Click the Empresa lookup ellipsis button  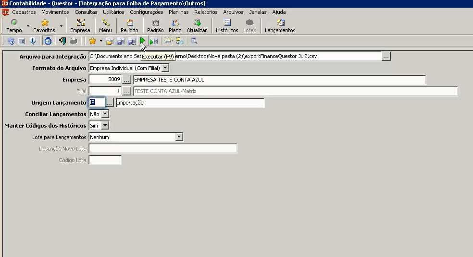click(x=127, y=80)
